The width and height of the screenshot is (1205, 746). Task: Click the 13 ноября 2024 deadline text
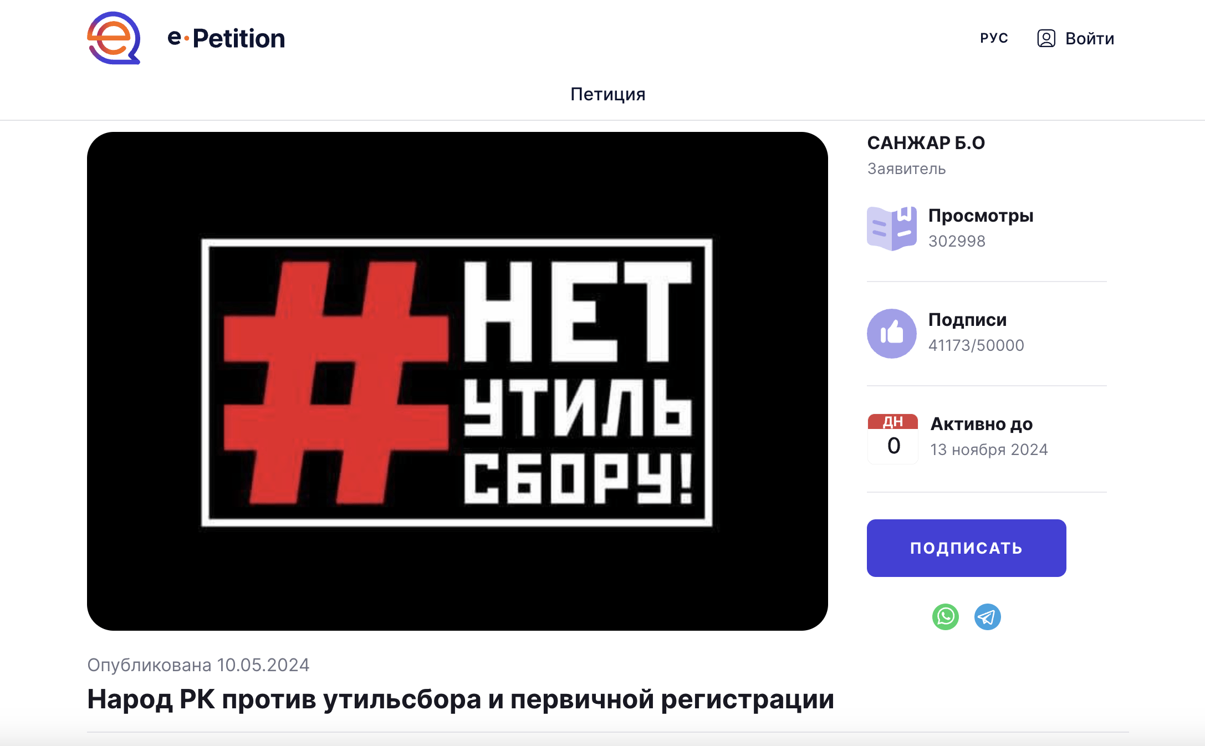tap(989, 449)
